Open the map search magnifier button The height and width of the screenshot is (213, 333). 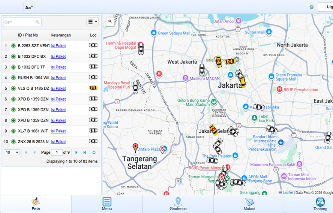(x=110, y=21)
